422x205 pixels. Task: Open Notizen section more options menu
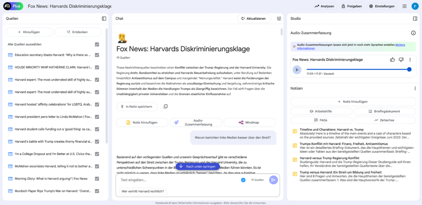coord(415,88)
